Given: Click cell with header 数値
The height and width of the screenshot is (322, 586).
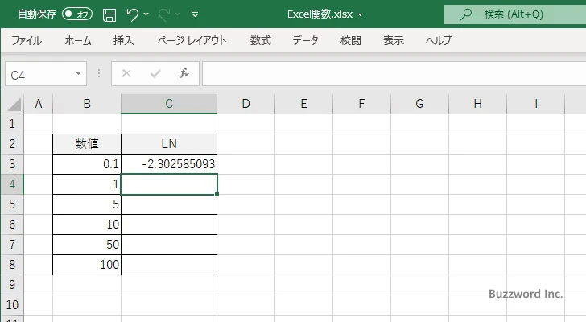Looking at the screenshot, I should tap(87, 144).
